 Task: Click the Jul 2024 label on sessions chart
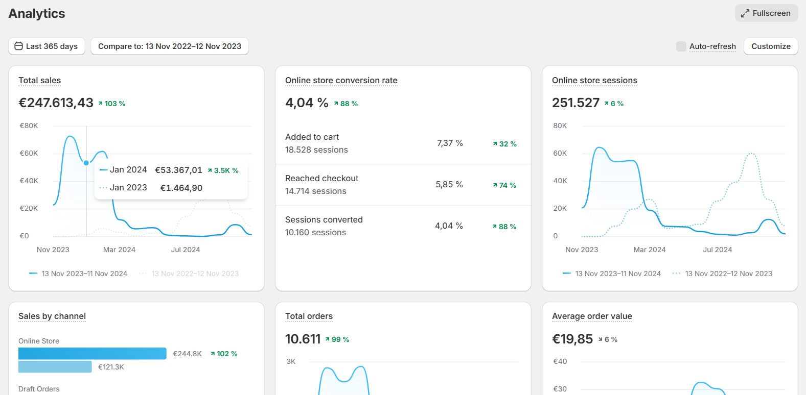point(717,250)
